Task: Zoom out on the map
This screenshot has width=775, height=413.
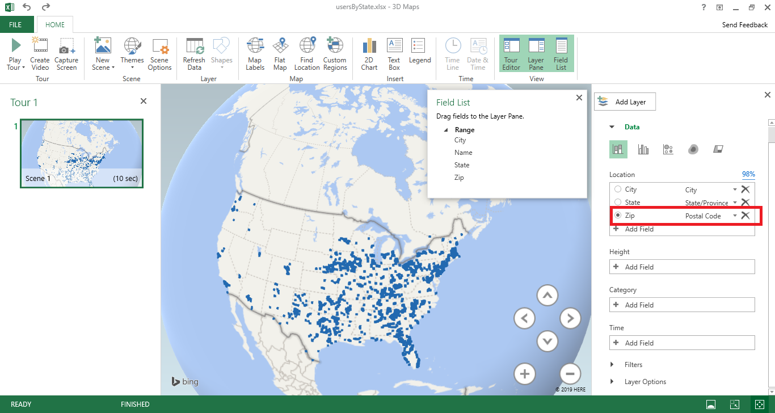Action: pyautogui.click(x=571, y=374)
